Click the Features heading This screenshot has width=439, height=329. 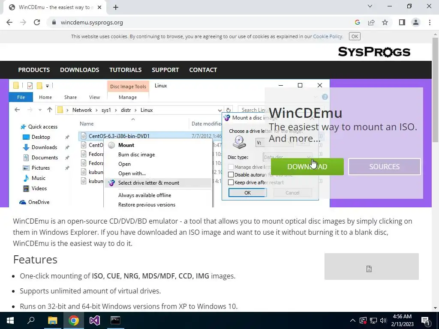click(35, 260)
